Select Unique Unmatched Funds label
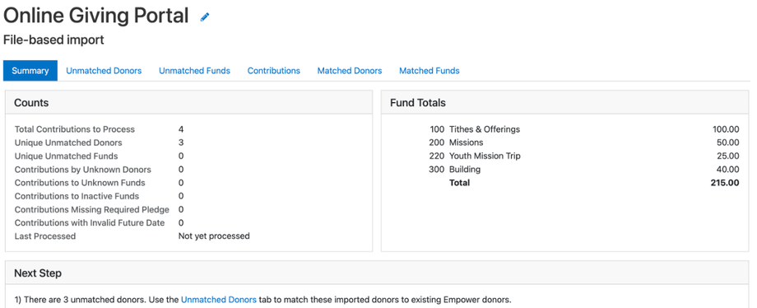 pyautogui.click(x=66, y=156)
